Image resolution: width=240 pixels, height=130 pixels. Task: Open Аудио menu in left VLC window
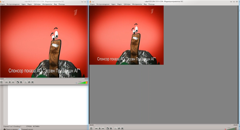tap(24, 4)
